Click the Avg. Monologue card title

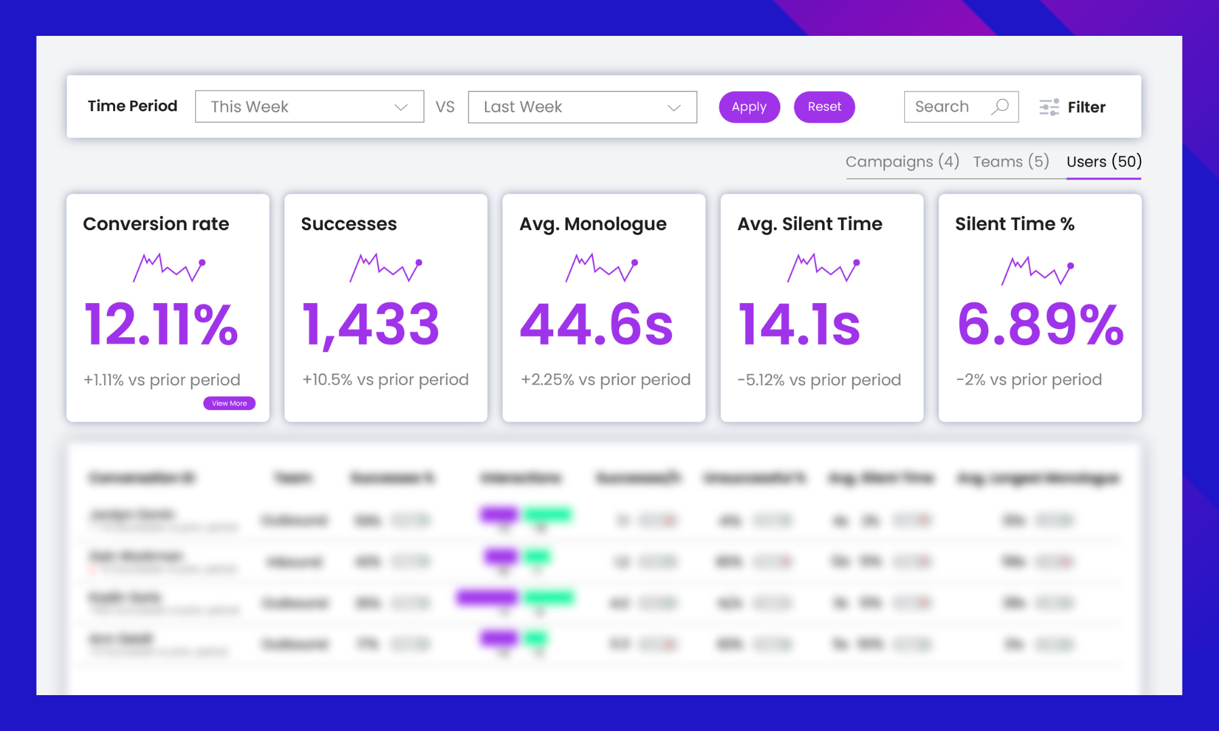tap(593, 224)
